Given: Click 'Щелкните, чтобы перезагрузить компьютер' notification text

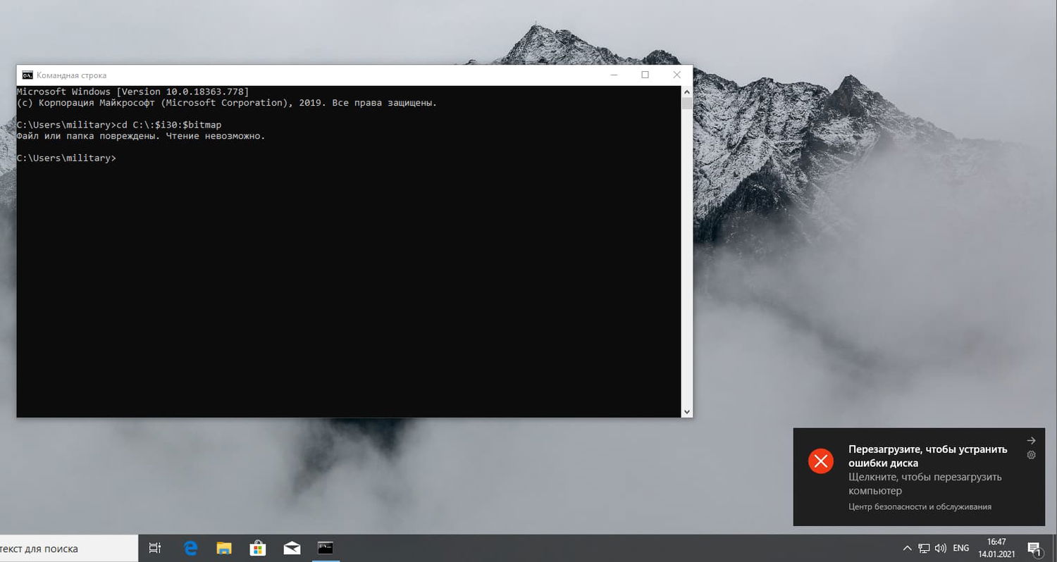Looking at the screenshot, I should [x=925, y=484].
